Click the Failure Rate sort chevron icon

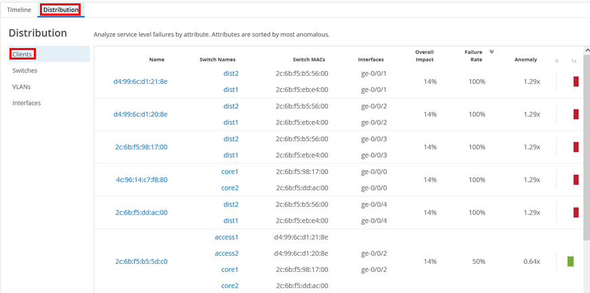492,51
